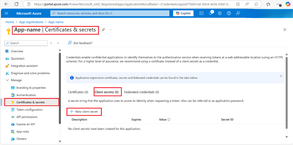This screenshot has width=293, height=145.
Task: Open the browser split screen icon
Action: pyautogui.click(x=238, y=4)
